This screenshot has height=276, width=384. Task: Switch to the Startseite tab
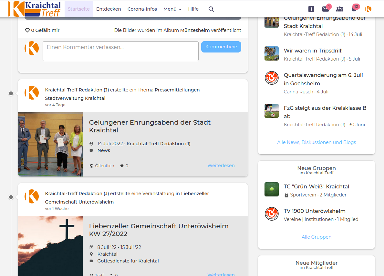tap(78, 9)
